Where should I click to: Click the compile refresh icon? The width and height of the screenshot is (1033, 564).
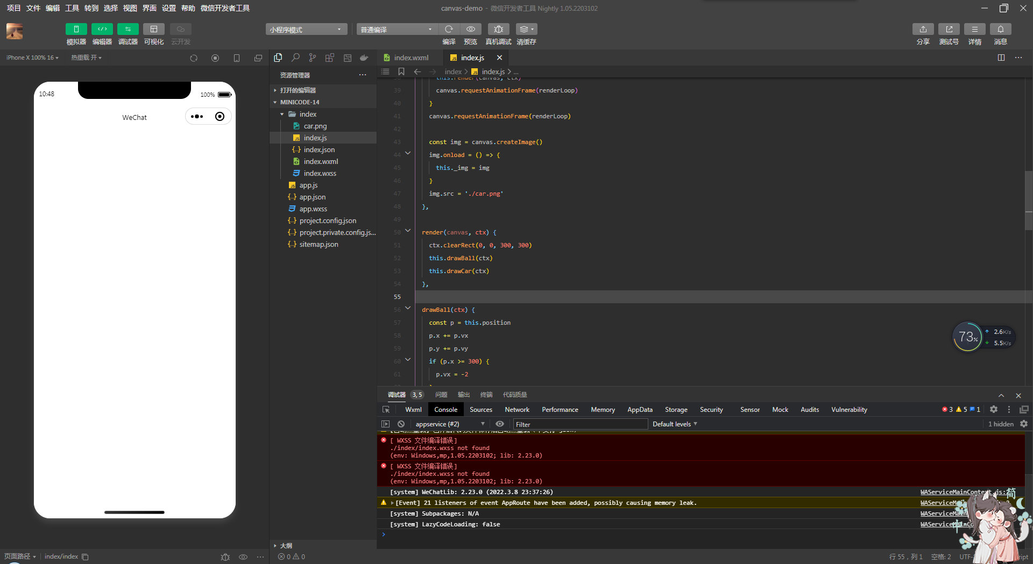pos(449,29)
